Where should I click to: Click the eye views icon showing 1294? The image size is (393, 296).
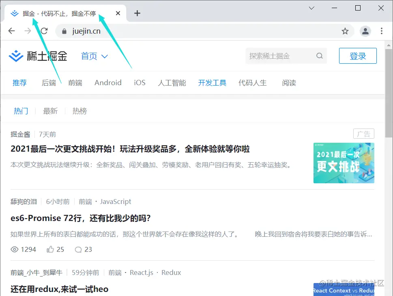pos(15,249)
